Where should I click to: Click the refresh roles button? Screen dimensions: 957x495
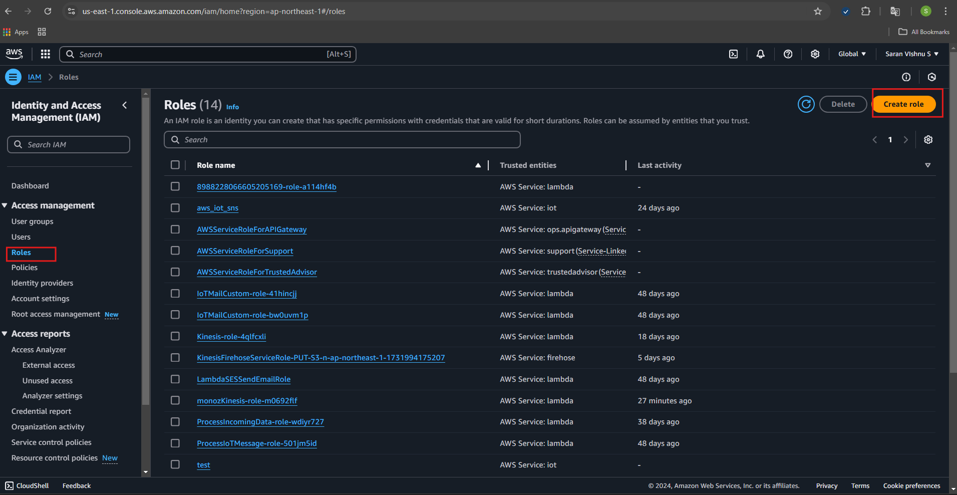(x=806, y=104)
